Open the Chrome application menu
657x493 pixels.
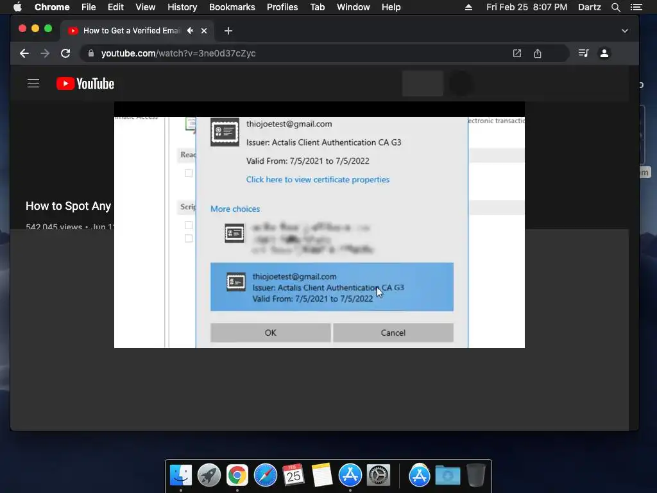tap(52, 7)
